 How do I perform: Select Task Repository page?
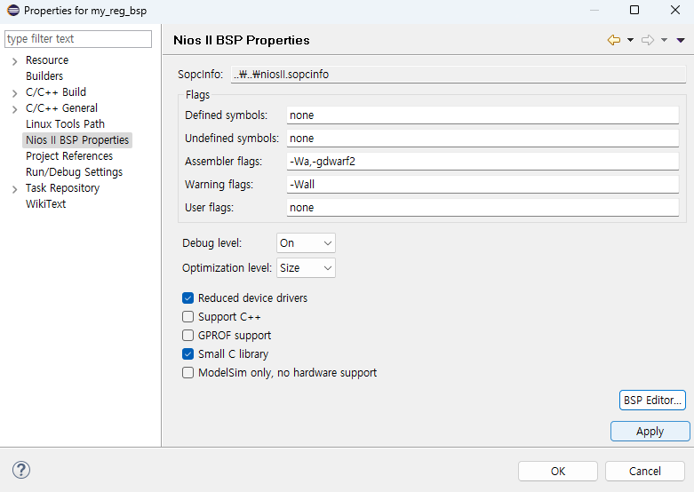(x=62, y=188)
